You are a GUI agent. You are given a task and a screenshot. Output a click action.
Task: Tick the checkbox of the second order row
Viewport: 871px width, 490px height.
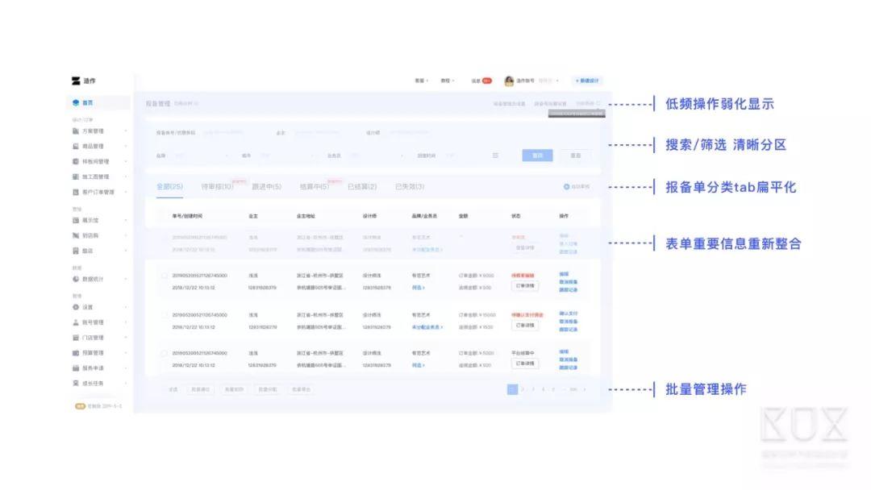164,276
